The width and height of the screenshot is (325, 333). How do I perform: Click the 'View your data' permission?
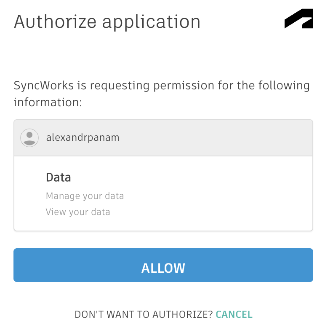click(x=78, y=212)
